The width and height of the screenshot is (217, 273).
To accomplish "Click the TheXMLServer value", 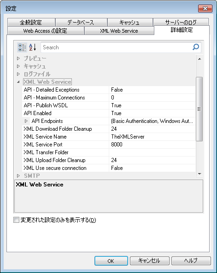I will 152,137.
